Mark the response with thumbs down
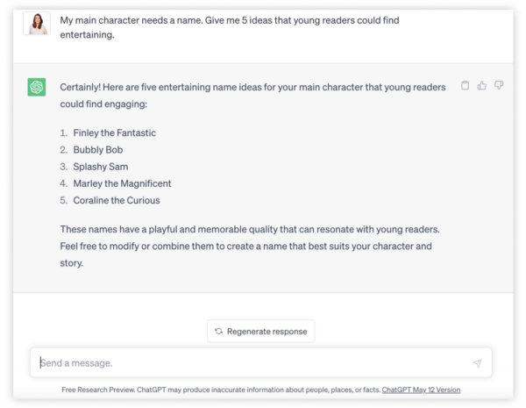Viewport: 526px width, 408px height. (x=499, y=85)
